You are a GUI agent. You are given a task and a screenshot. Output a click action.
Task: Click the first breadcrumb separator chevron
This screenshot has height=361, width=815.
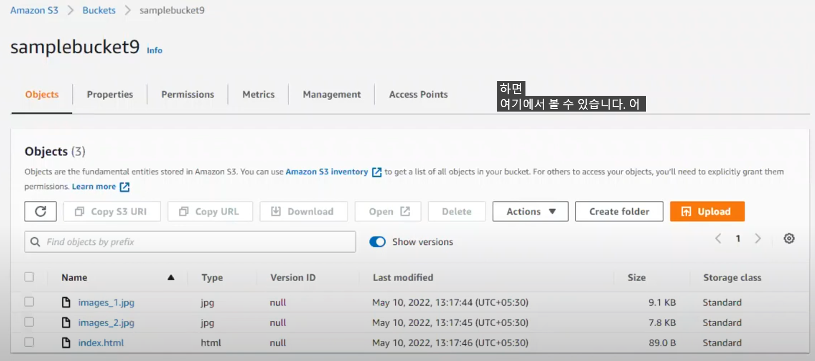point(70,10)
